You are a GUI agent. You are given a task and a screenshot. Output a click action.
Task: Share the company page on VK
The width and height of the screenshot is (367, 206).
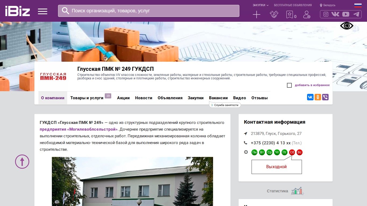pyautogui.click(x=310, y=97)
